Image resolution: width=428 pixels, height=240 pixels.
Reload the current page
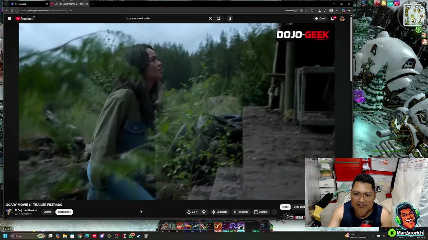(12, 10)
